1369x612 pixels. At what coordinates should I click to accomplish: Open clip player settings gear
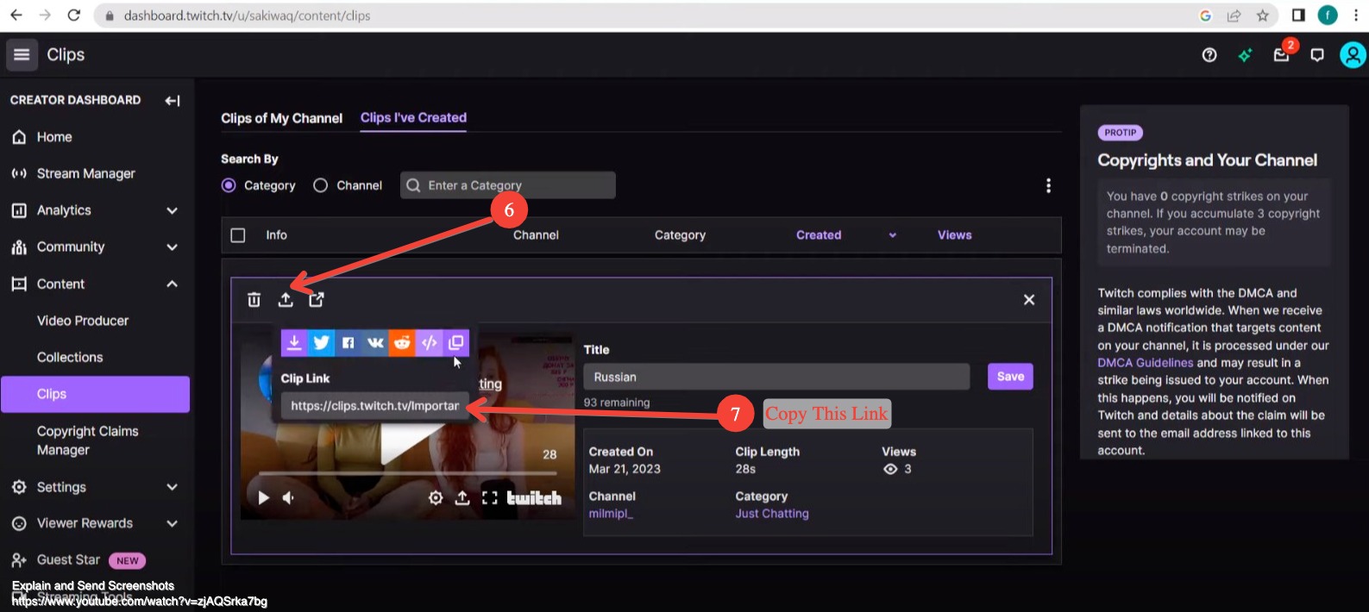(436, 497)
